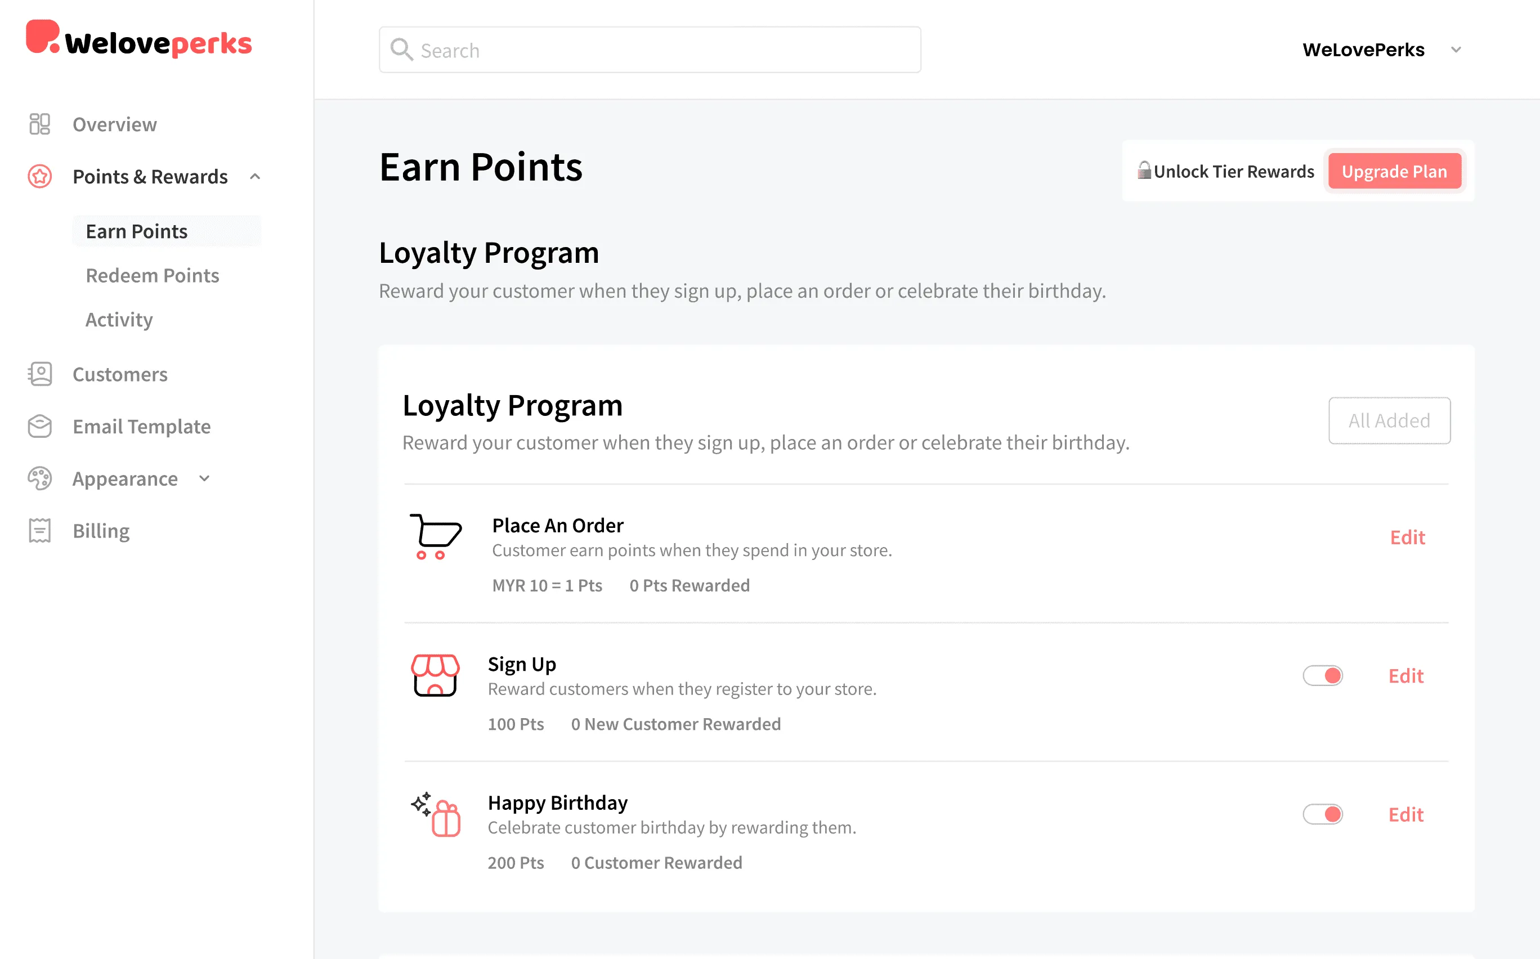Expand the Appearance submenu arrow

coord(204,478)
